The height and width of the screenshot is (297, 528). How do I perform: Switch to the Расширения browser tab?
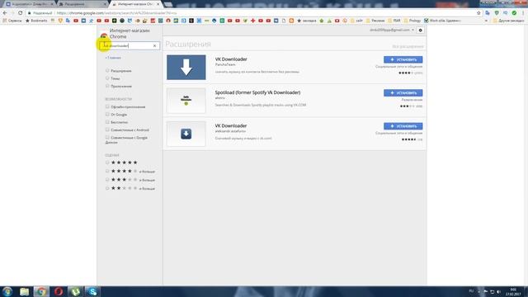pyautogui.click(x=82, y=4)
